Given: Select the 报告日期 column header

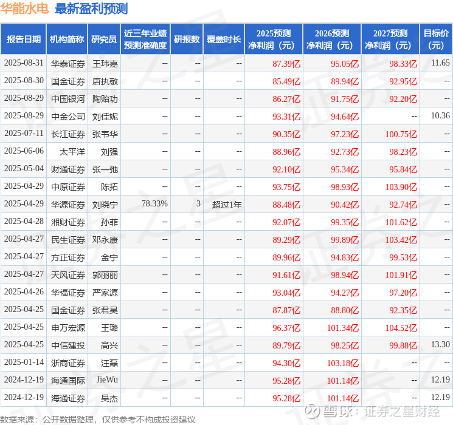Looking at the screenshot, I should [x=23, y=39].
